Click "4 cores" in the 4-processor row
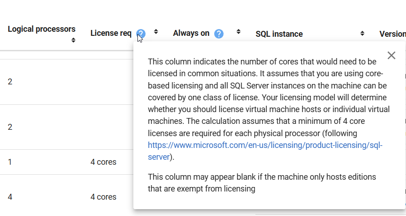 pyautogui.click(x=103, y=197)
